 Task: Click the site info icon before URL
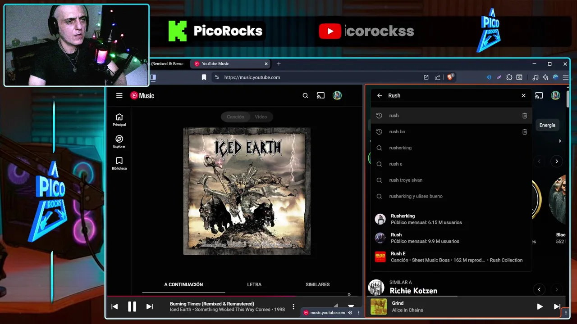[x=217, y=77]
